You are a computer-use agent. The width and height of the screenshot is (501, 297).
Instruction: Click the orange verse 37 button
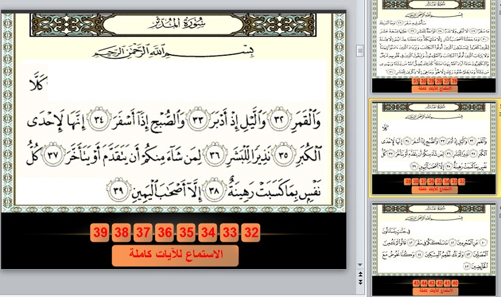143,232
